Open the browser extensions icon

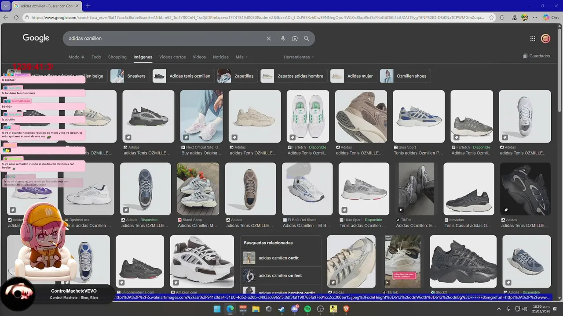click(502, 18)
